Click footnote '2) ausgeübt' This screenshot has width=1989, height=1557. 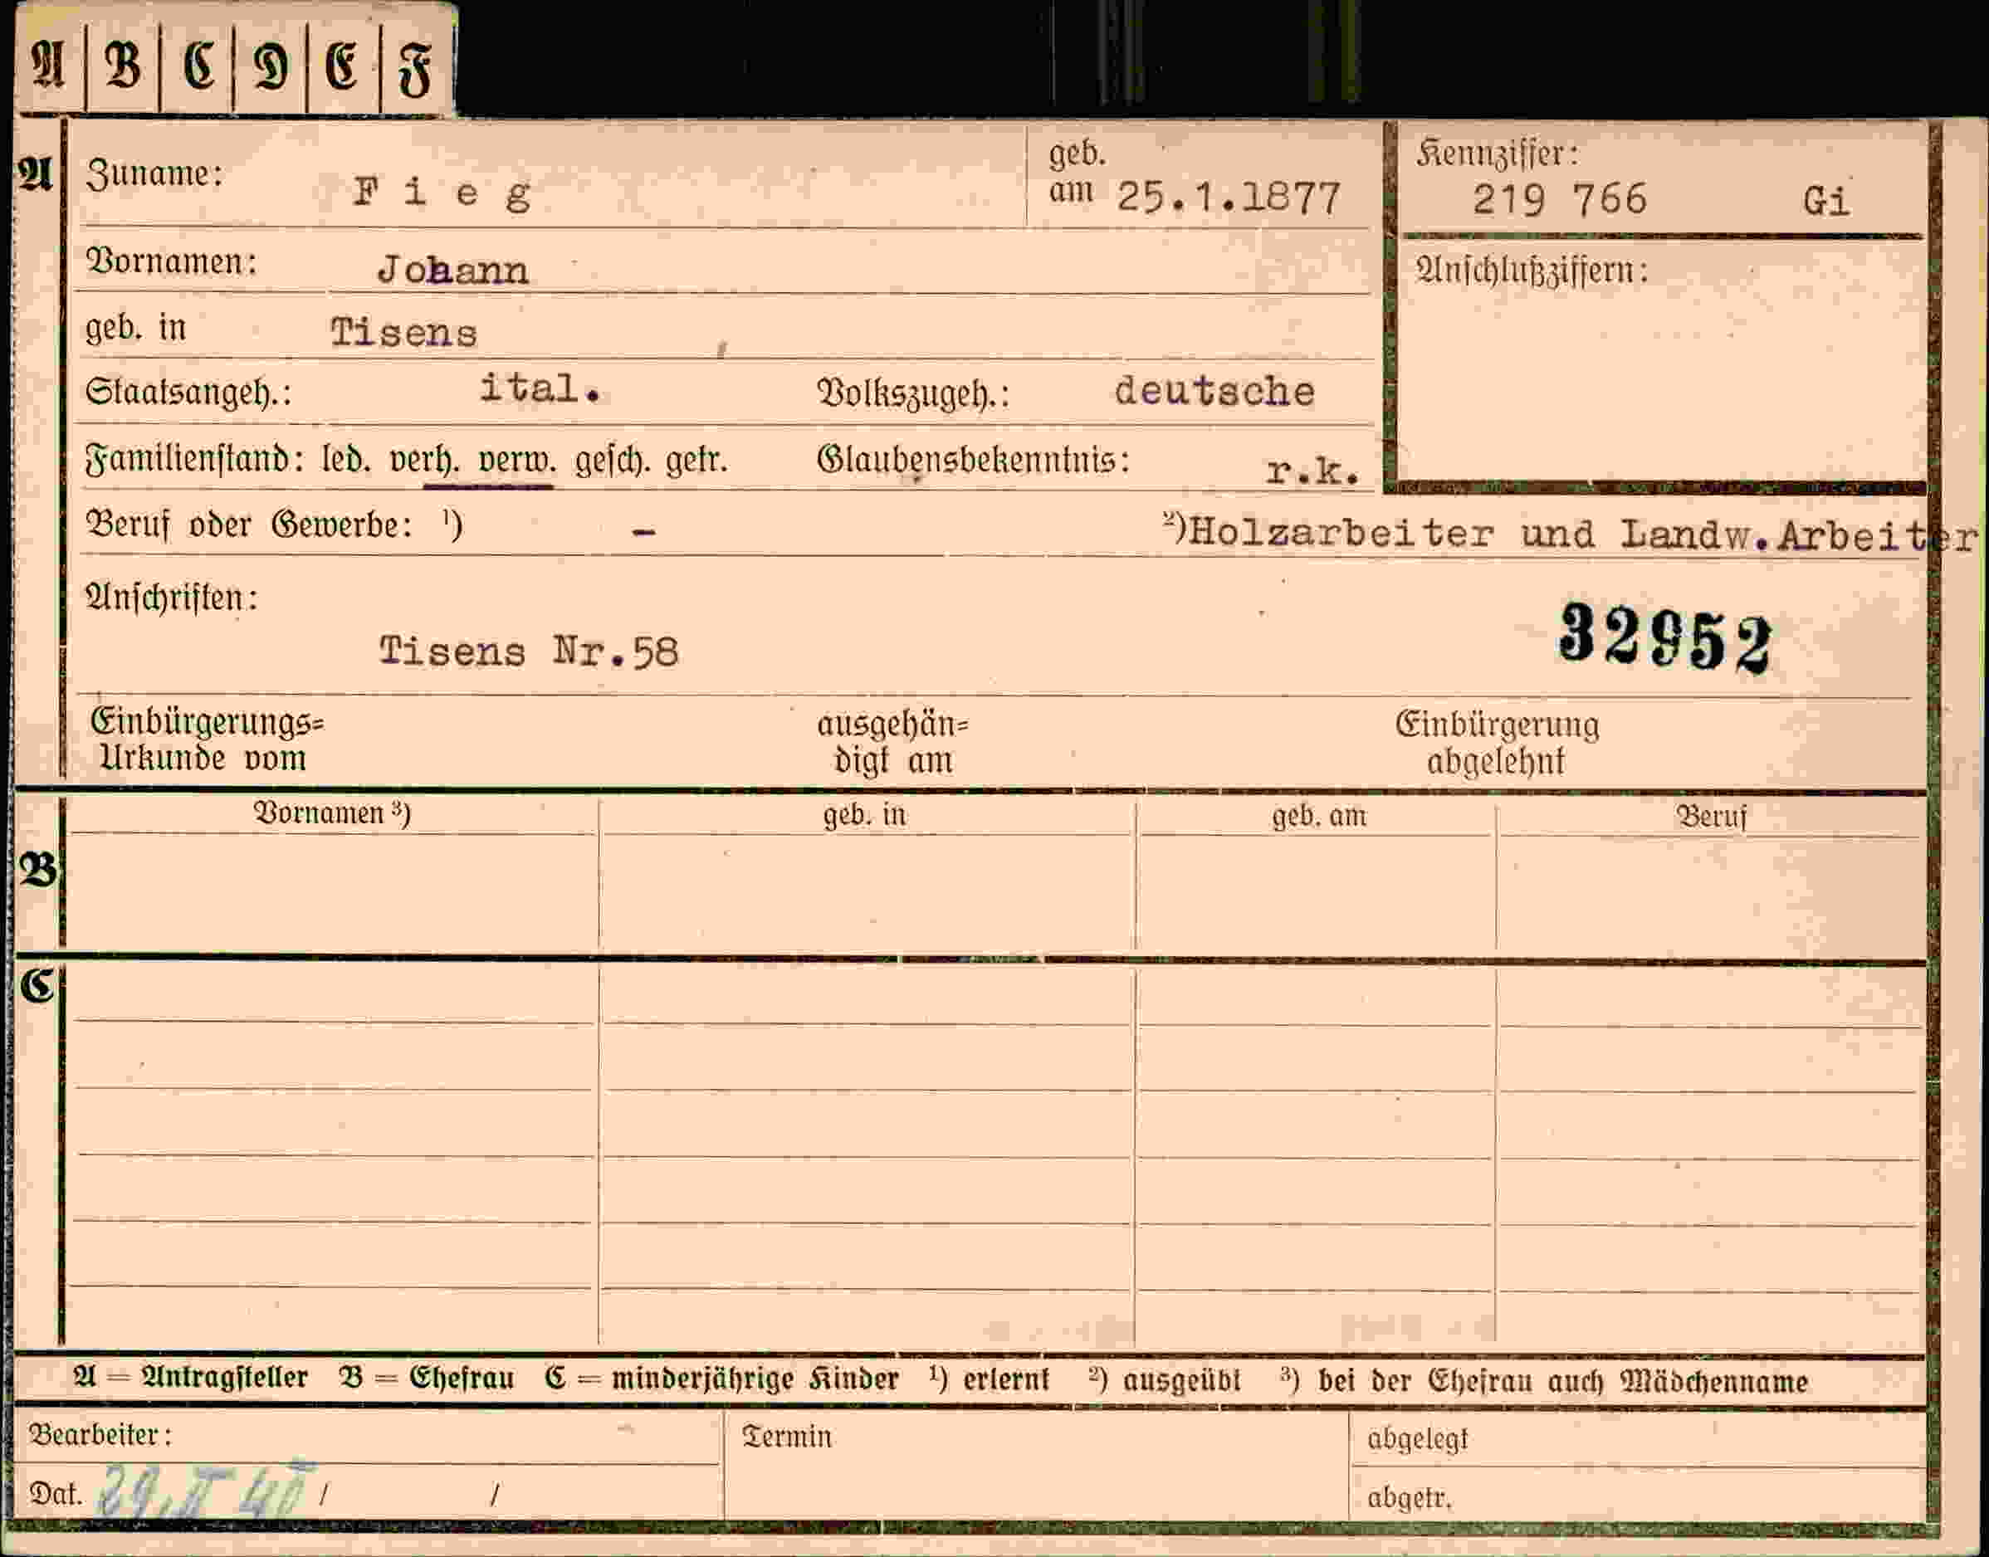(x=1165, y=1380)
